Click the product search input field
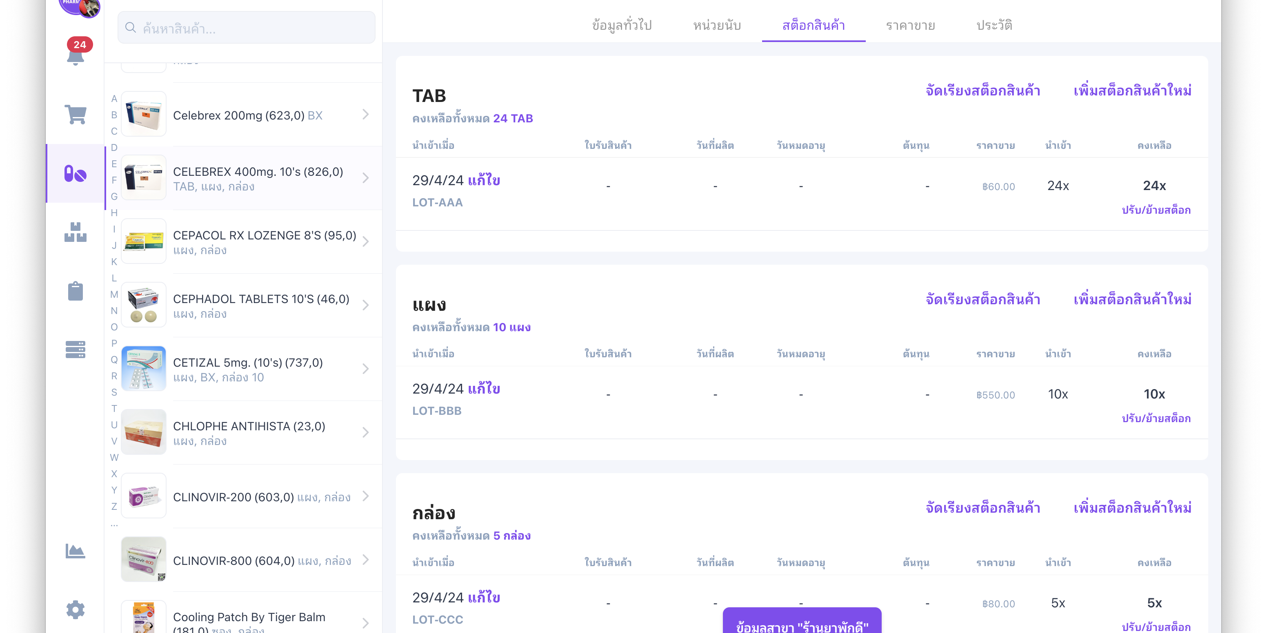Image resolution: width=1267 pixels, height=633 pixels. [x=246, y=28]
